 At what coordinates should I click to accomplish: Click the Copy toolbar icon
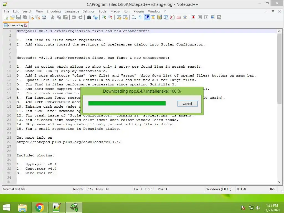point(59,17)
